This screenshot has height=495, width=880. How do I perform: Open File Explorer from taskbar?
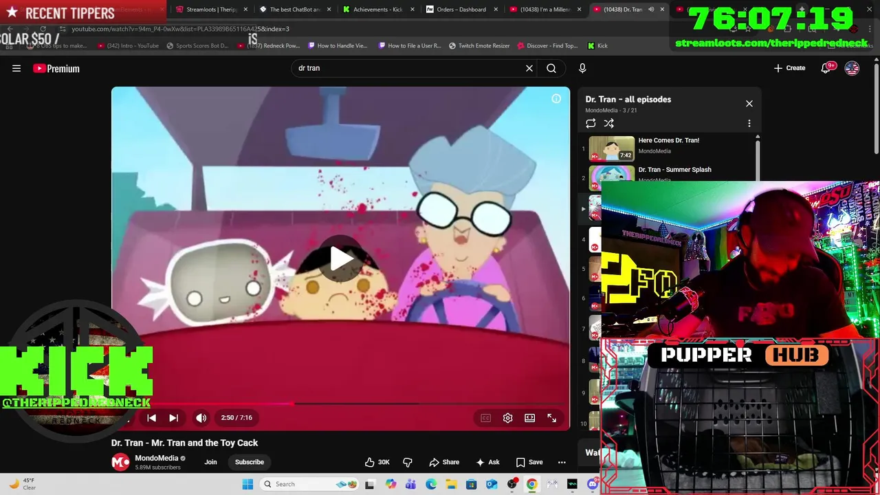point(451,484)
